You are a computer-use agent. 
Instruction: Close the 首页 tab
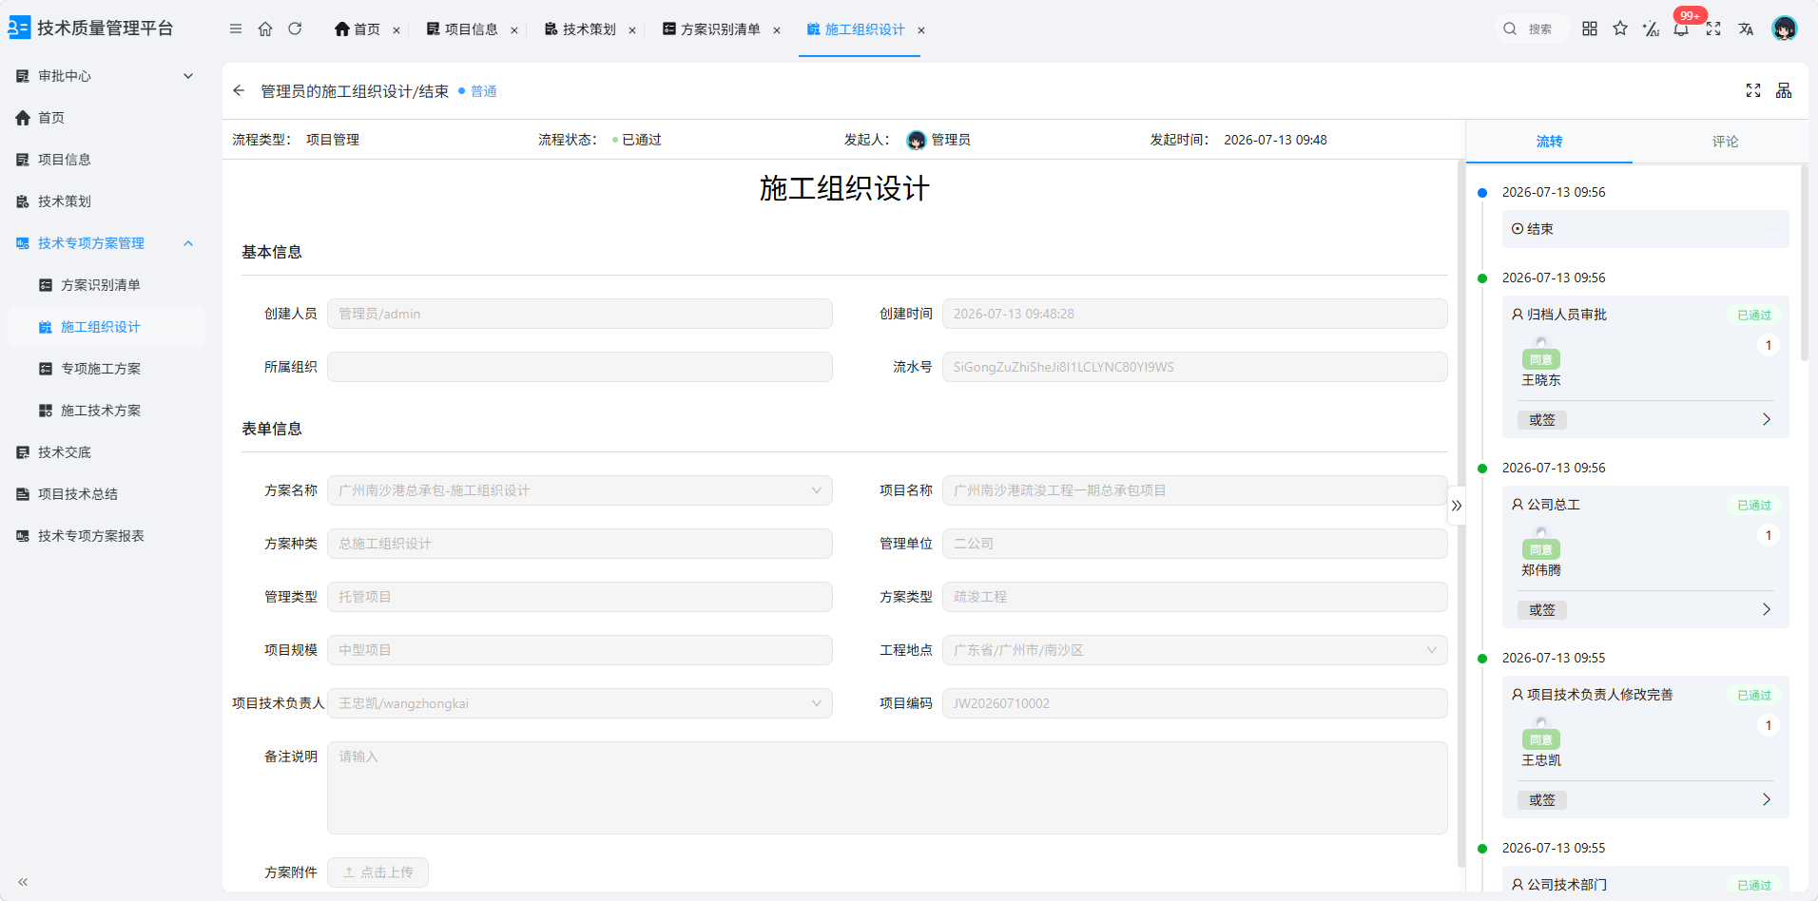pos(396,30)
